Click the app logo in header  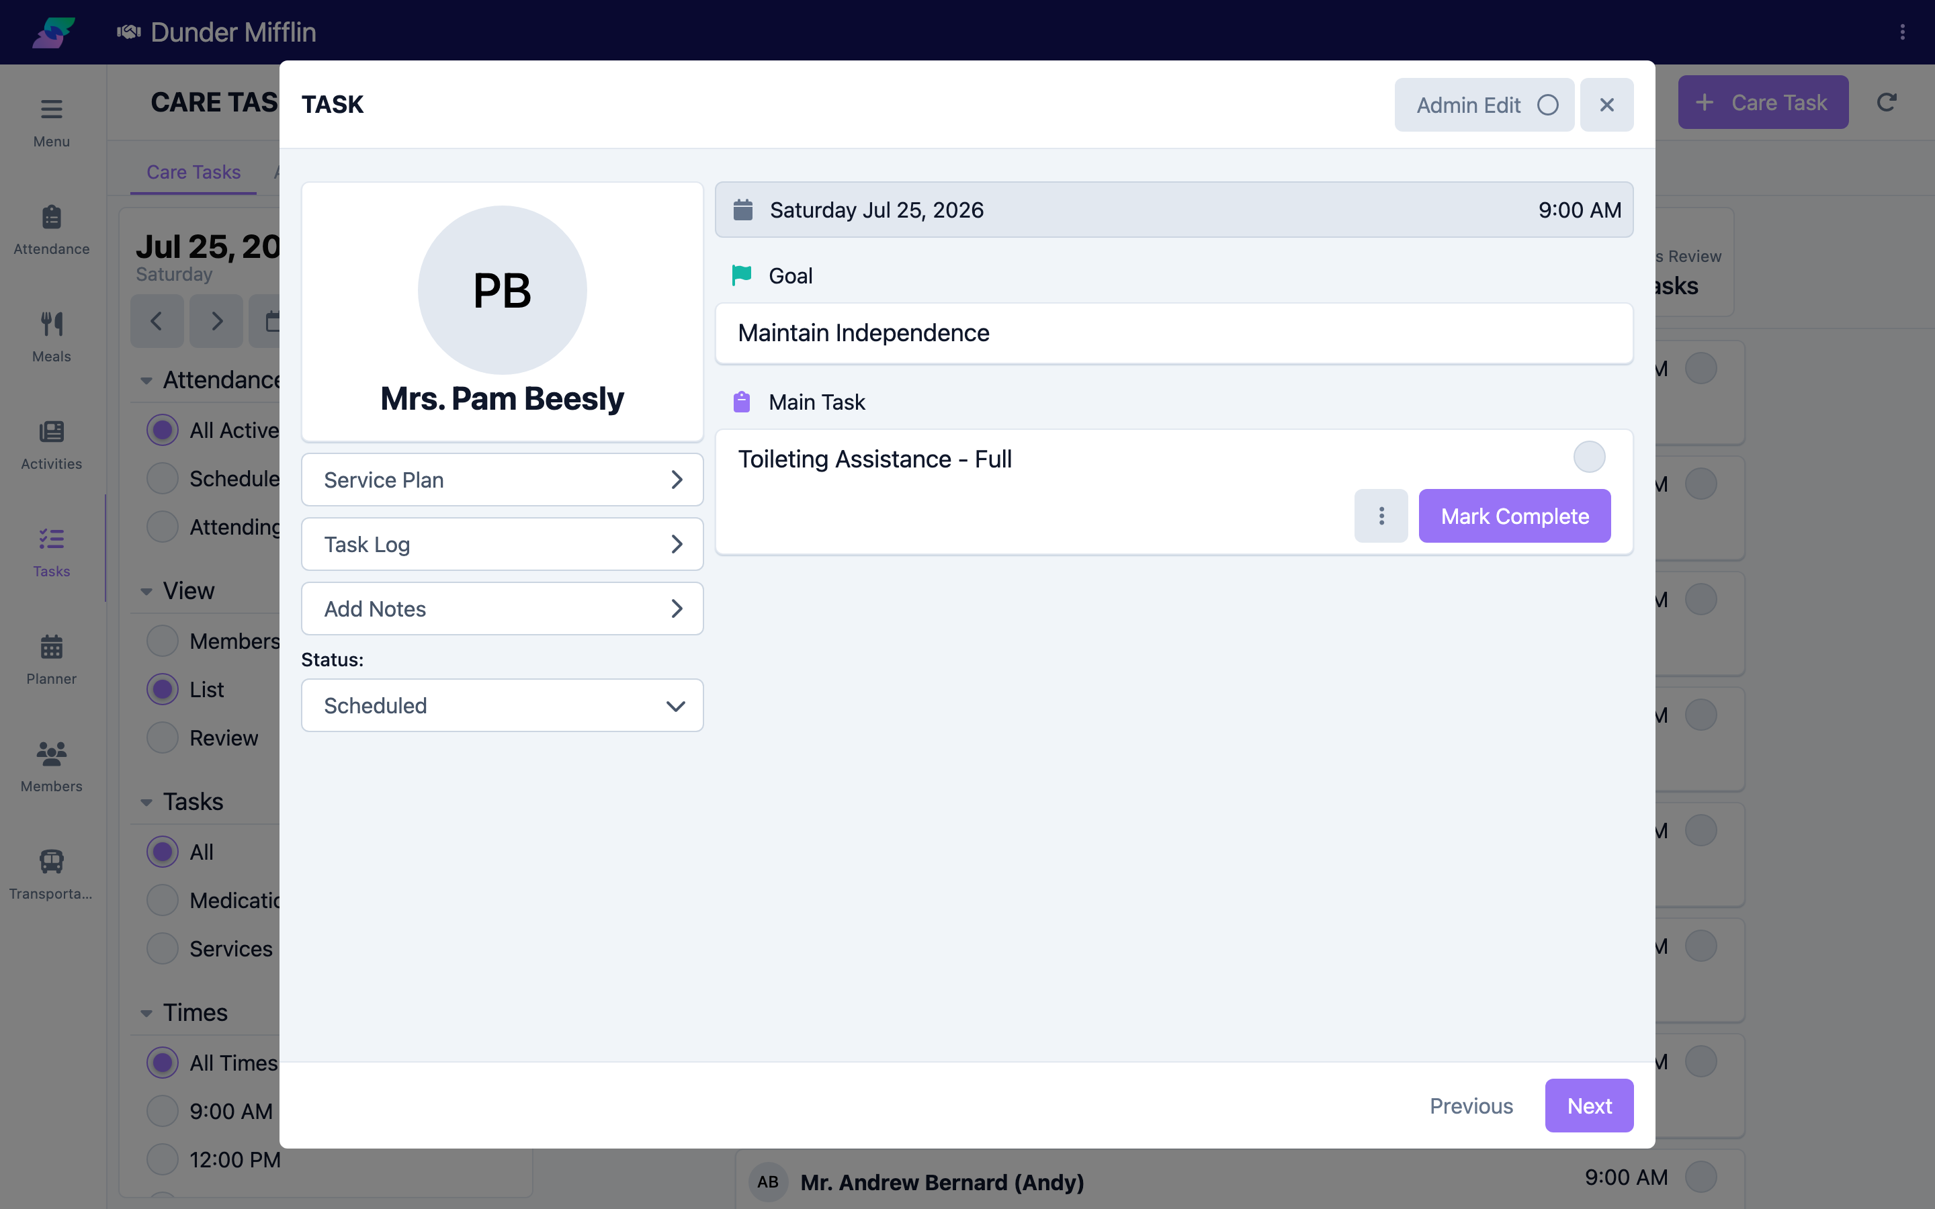(x=54, y=32)
